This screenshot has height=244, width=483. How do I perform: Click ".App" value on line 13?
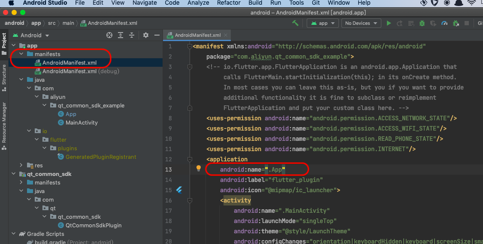(x=275, y=170)
